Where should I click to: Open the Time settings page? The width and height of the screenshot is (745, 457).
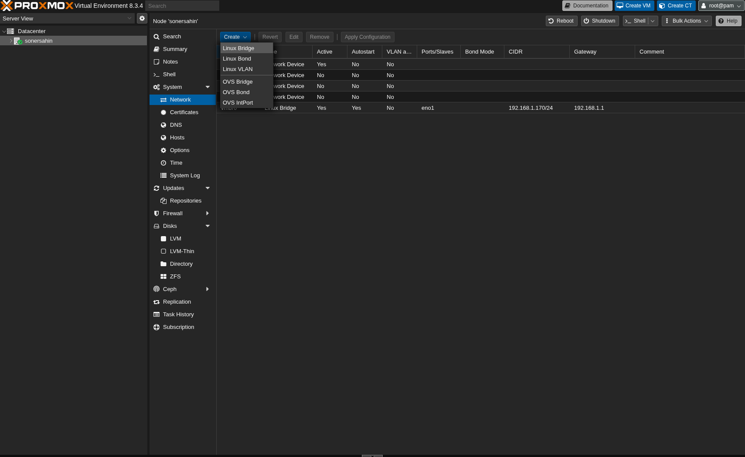(176, 162)
